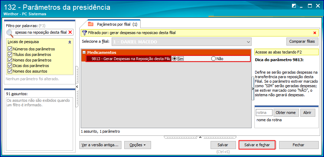Clear the word filter with red X
The height and width of the screenshot is (157, 324).
tap(70, 32)
